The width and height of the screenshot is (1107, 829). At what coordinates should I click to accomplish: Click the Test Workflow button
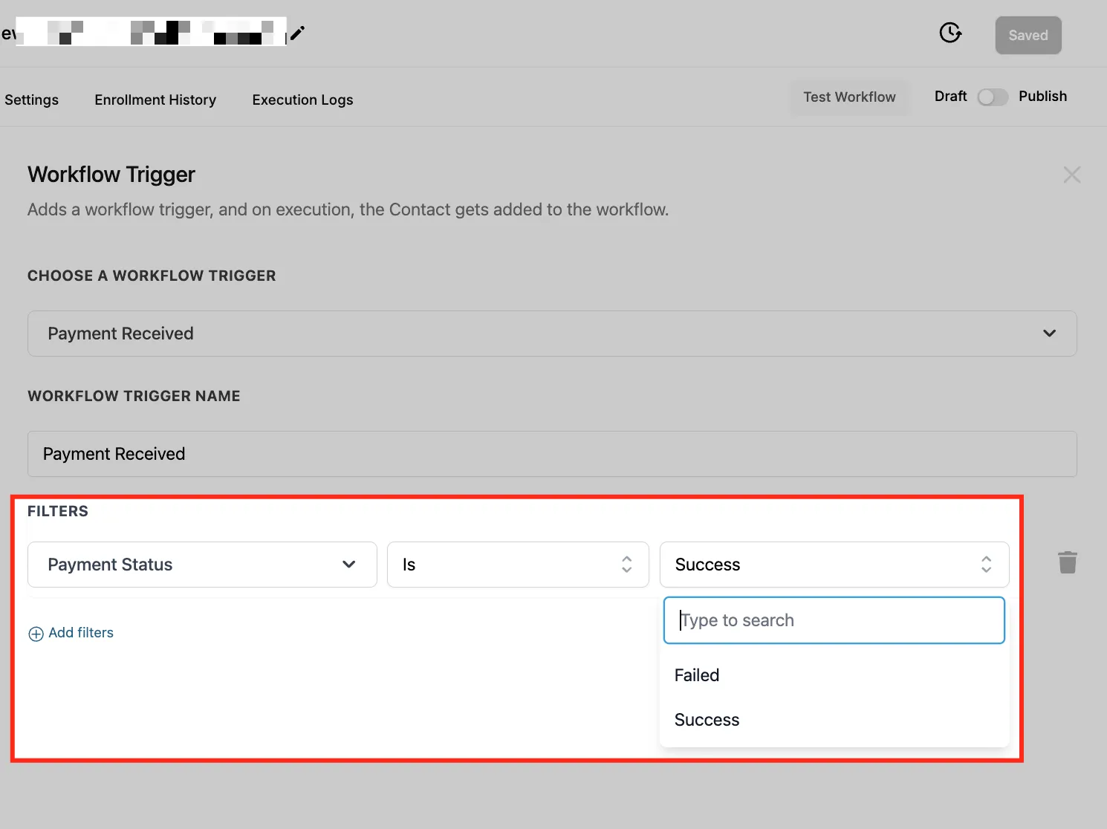[x=849, y=97]
